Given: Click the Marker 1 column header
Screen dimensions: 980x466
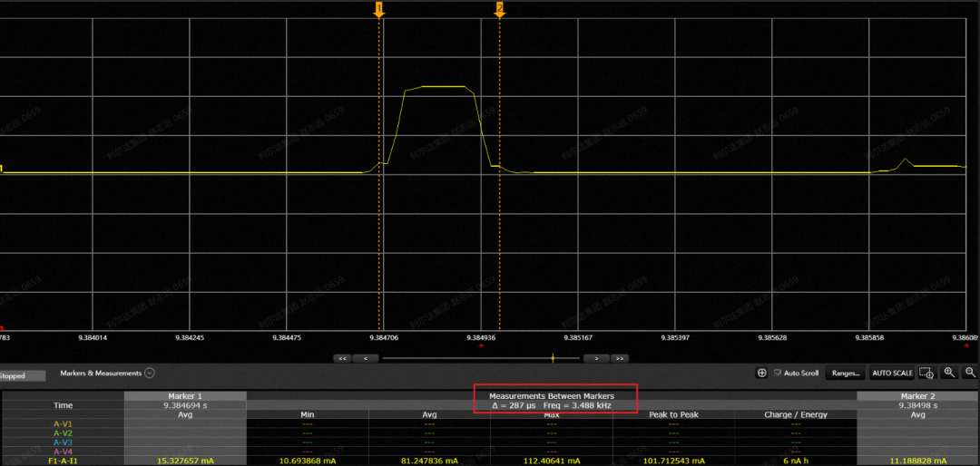Looking at the screenshot, I should [x=185, y=396].
